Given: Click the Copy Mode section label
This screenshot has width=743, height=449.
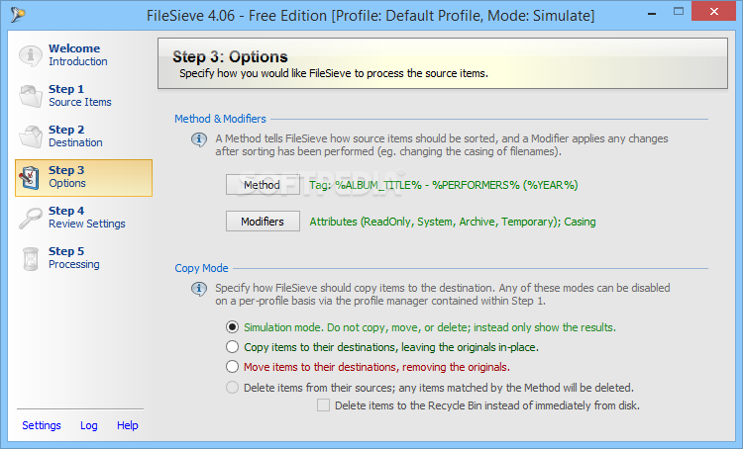Looking at the screenshot, I should [201, 268].
